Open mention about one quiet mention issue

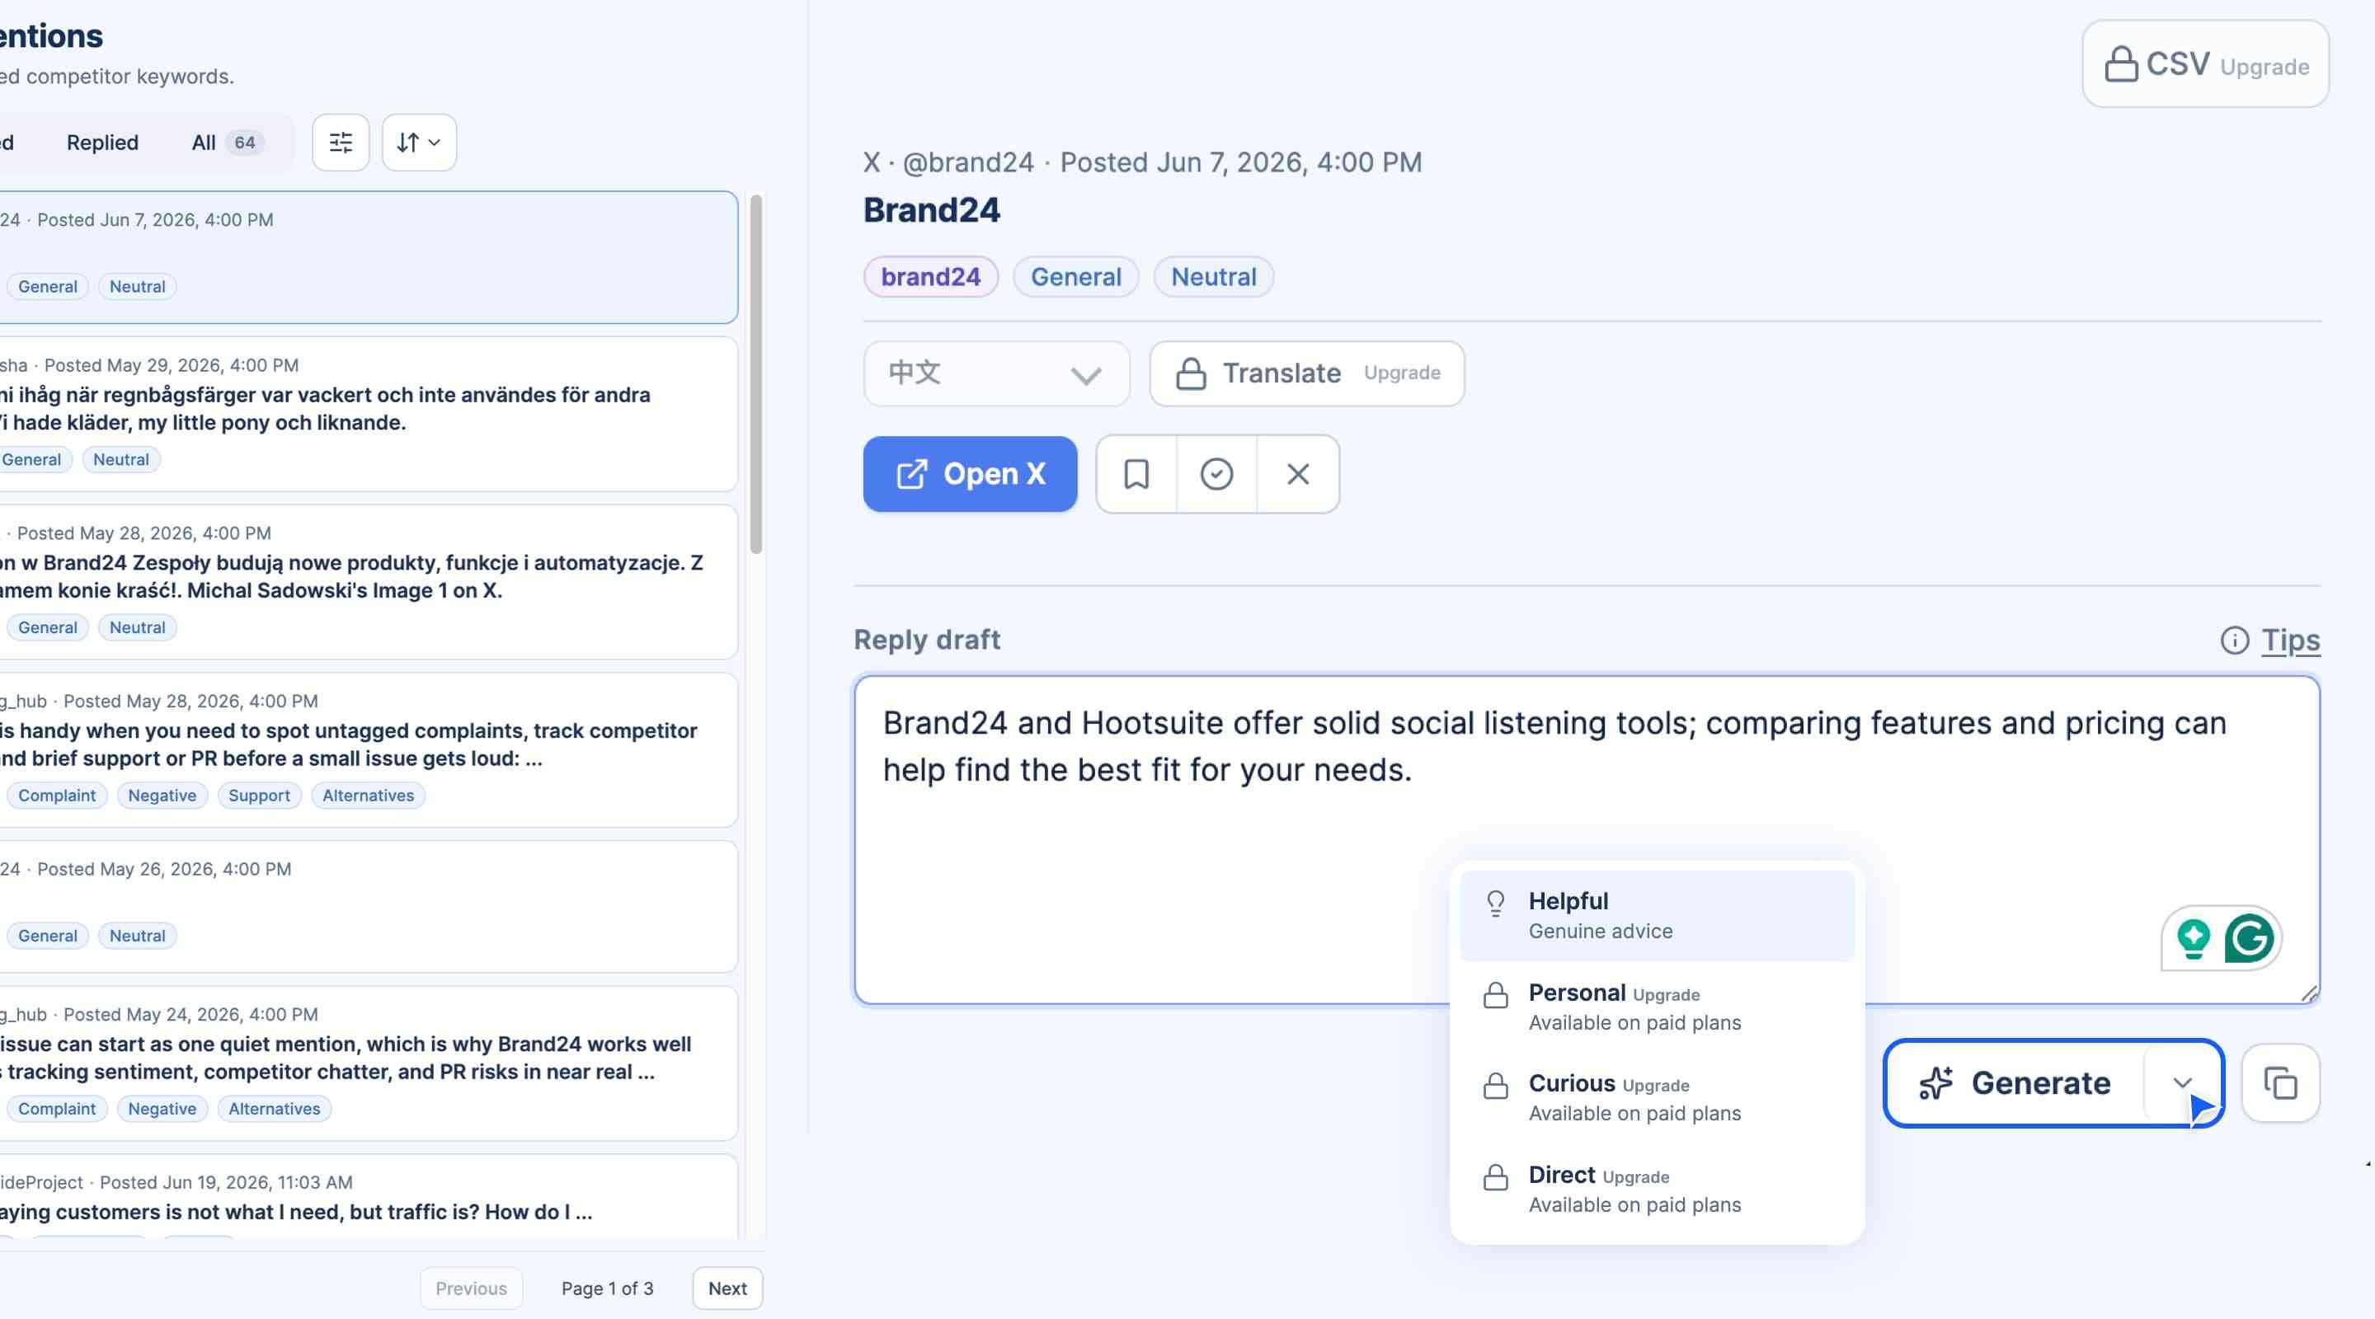coord(369,1063)
